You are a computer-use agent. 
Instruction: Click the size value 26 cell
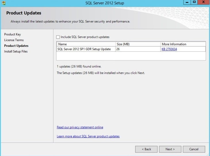point(138,49)
